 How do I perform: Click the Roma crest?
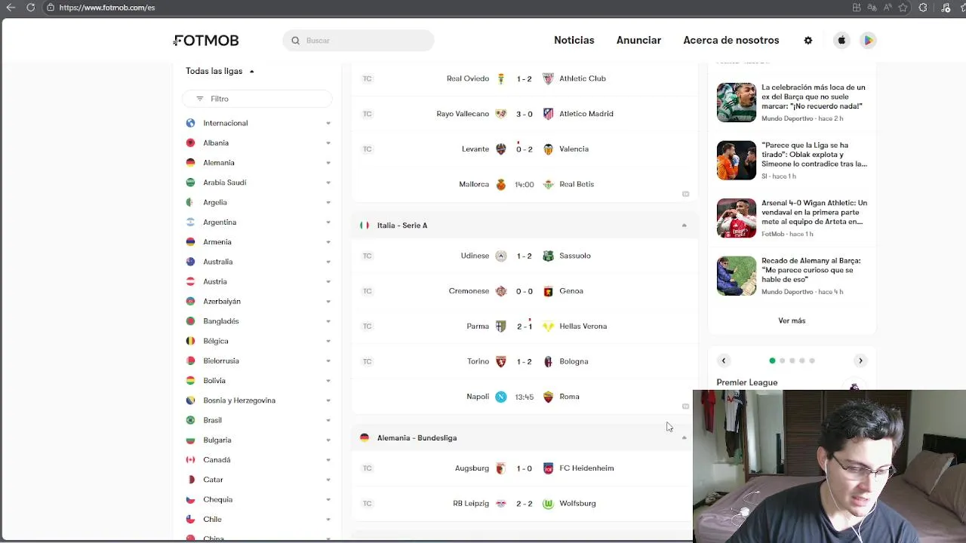click(x=548, y=397)
